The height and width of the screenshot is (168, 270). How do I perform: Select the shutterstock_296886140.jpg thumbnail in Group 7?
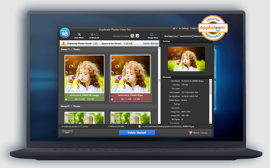coord(130,74)
